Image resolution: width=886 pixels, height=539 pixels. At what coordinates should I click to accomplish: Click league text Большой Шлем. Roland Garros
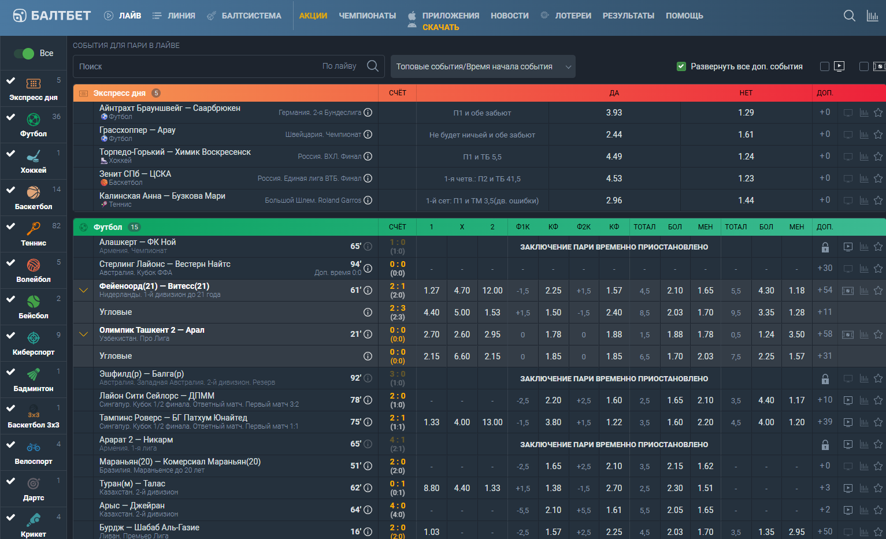(x=313, y=200)
